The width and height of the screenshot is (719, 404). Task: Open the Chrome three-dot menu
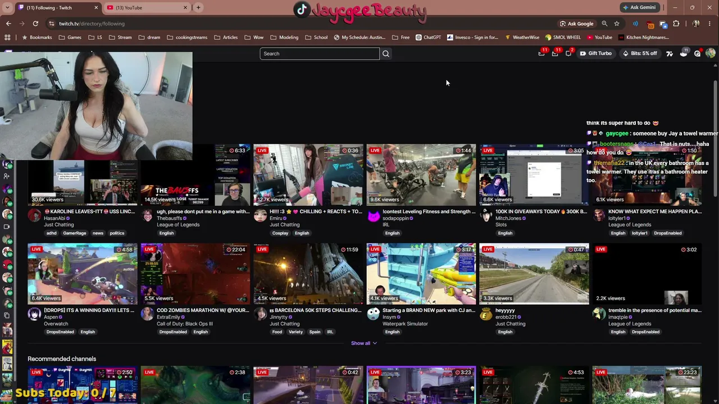pyautogui.click(x=711, y=24)
